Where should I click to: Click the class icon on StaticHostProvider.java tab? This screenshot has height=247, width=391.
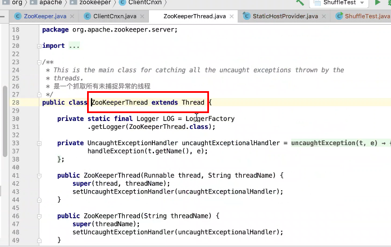pyautogui.click(x=246, y=16)
